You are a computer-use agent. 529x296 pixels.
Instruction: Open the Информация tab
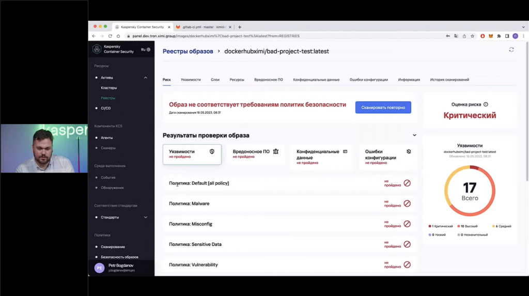[409, 80]
